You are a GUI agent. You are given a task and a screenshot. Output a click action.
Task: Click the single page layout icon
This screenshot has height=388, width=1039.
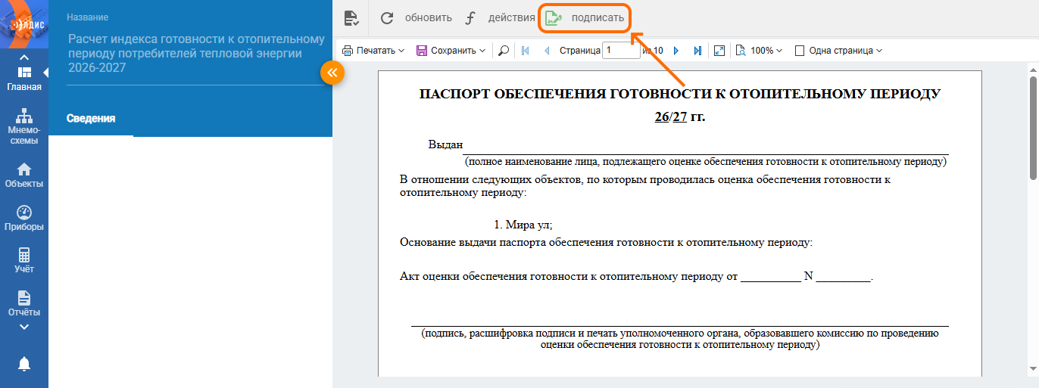800,51
